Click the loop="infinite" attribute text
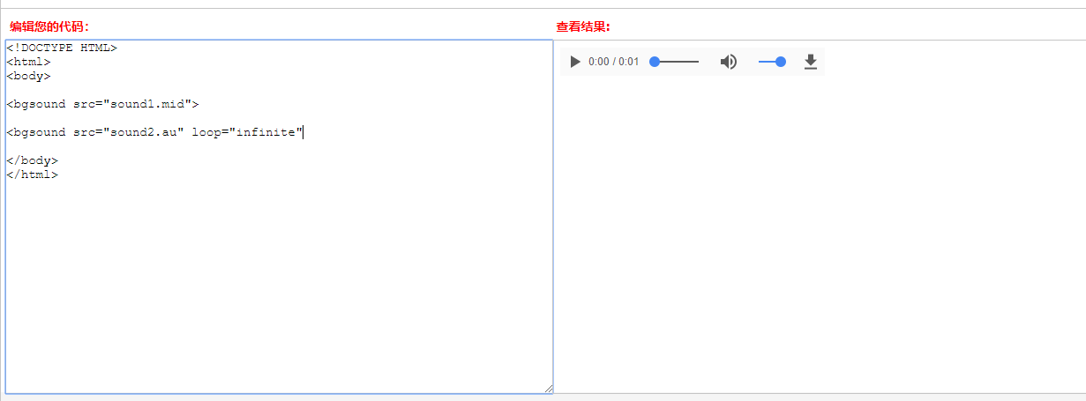 [247, 132]
